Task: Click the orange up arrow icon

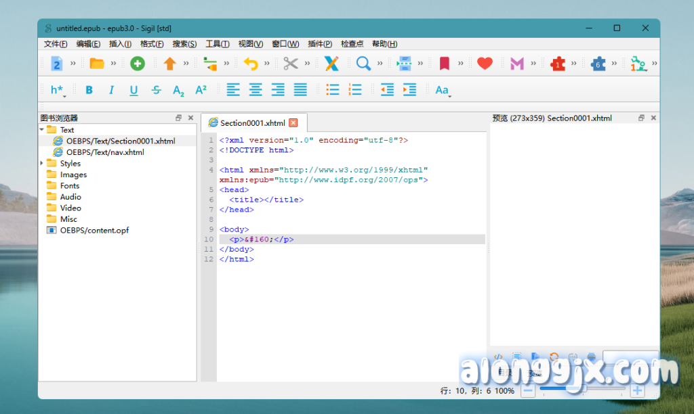Action: click(169, 64)
